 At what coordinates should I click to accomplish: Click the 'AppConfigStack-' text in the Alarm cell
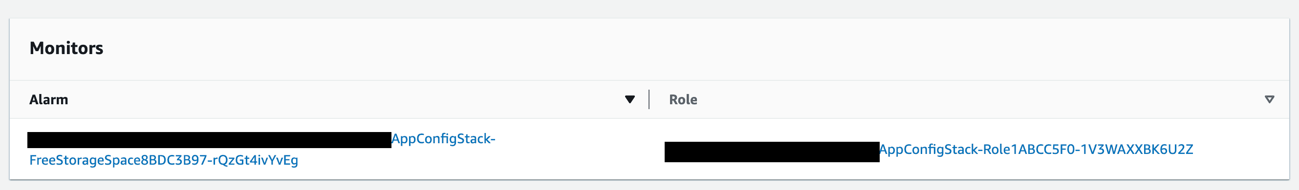pos(443,139)
